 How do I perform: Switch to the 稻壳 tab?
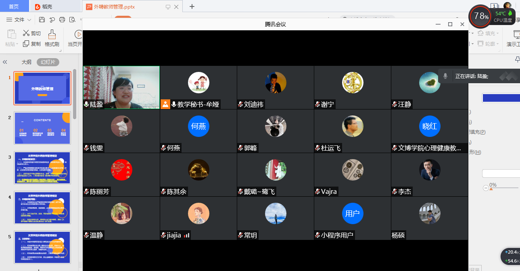(x=44, y=6)
